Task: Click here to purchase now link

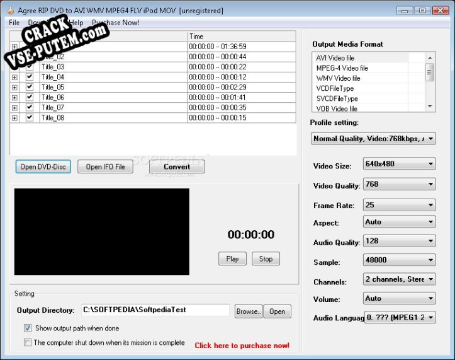Action: [x=242, y=345]
